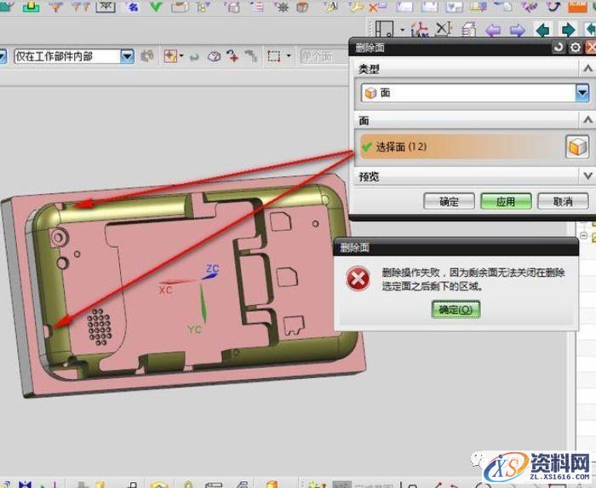Click the green left arrow icon
The image size is (596, 488).
point(542,30)
